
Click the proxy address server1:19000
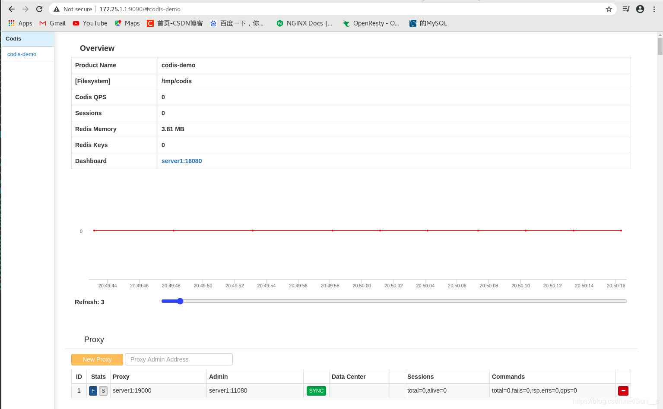(132, 390)
